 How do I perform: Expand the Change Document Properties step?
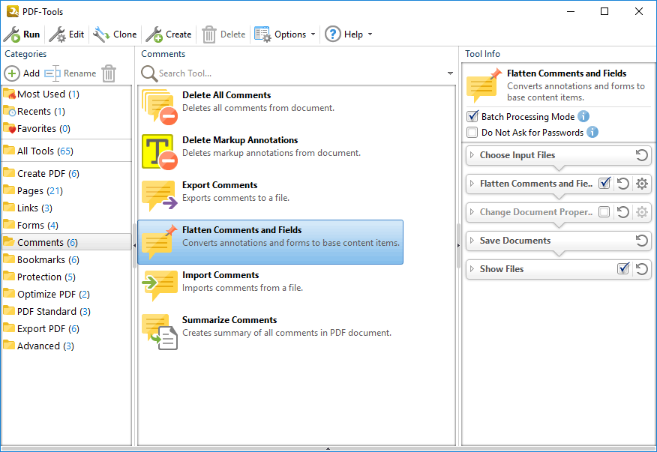pyautogui.click(x=472, y=212)
